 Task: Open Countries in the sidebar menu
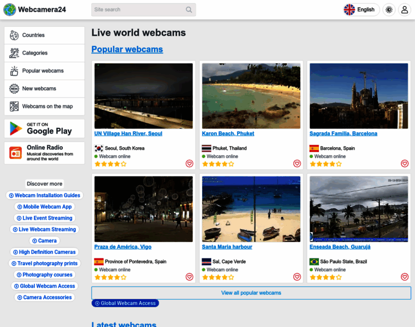[44, 35]
